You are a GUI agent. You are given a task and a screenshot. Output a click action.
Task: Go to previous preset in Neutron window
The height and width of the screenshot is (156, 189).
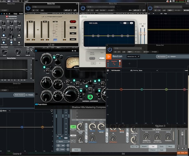click(x=115, y=52)
